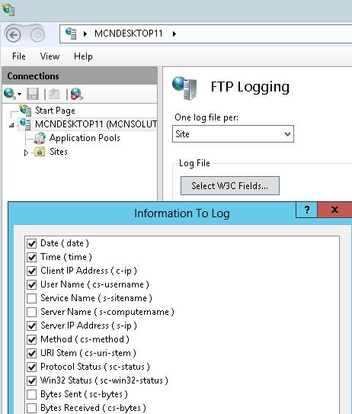Click the Forward navigation arrow

point(37,34)
